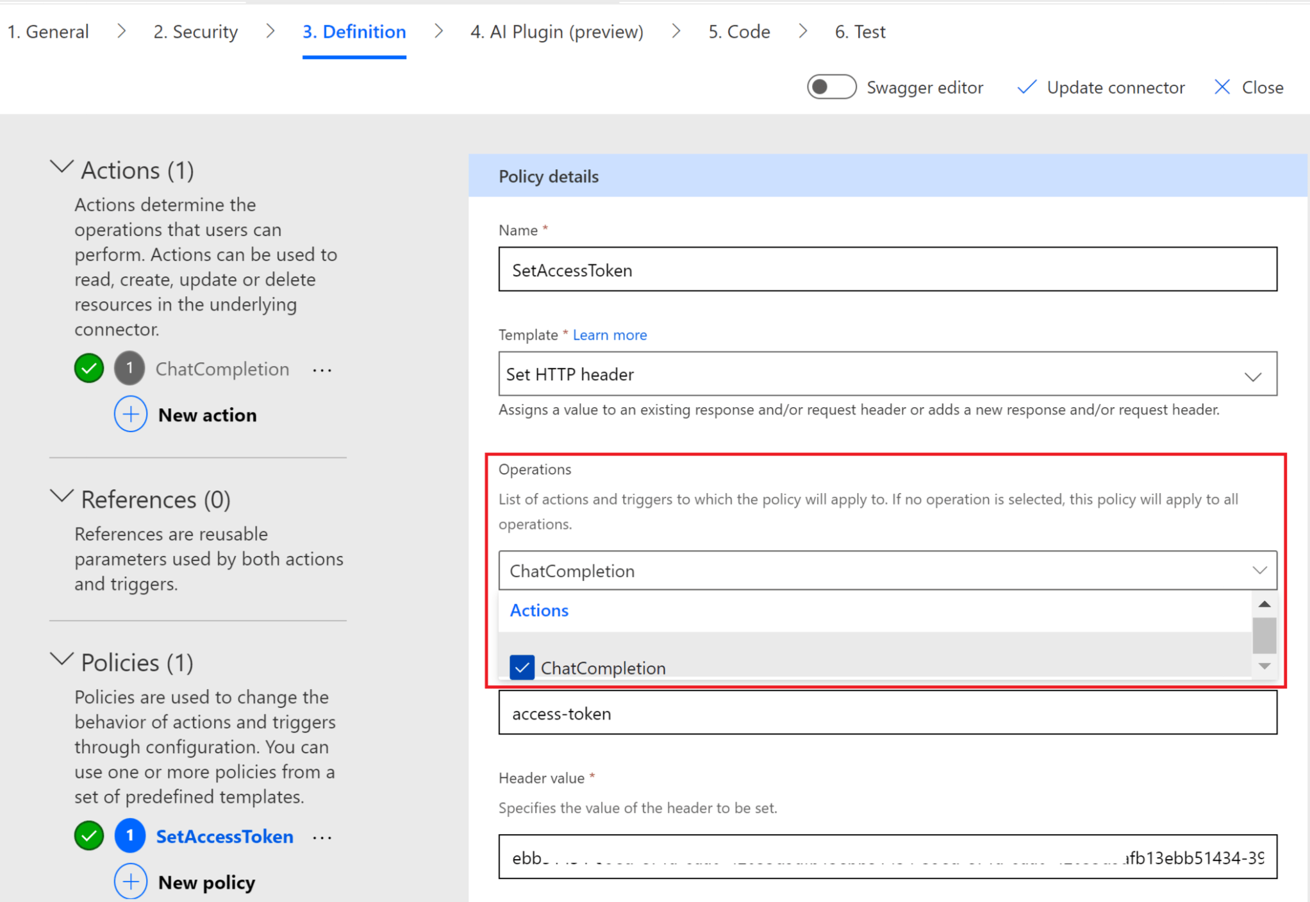
Task: Collapse the References section
Action: pyautogui.click(x=62, y=496)
